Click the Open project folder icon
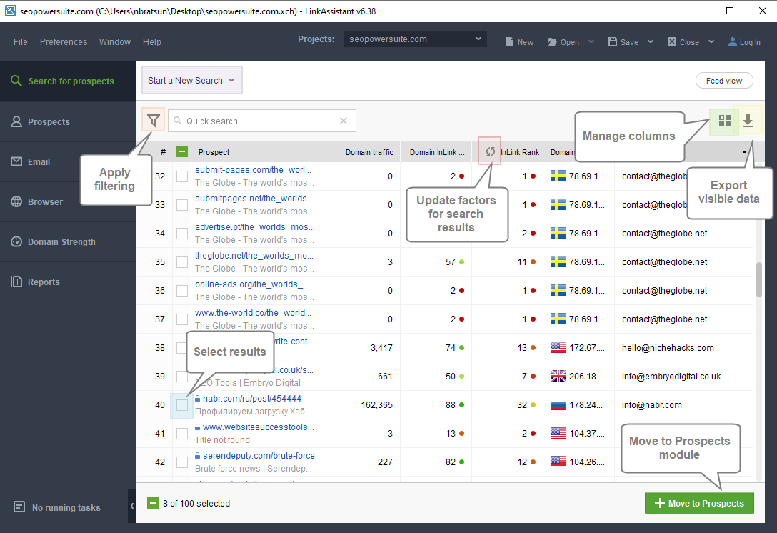The image size is (777, 533). pos(553,41)
